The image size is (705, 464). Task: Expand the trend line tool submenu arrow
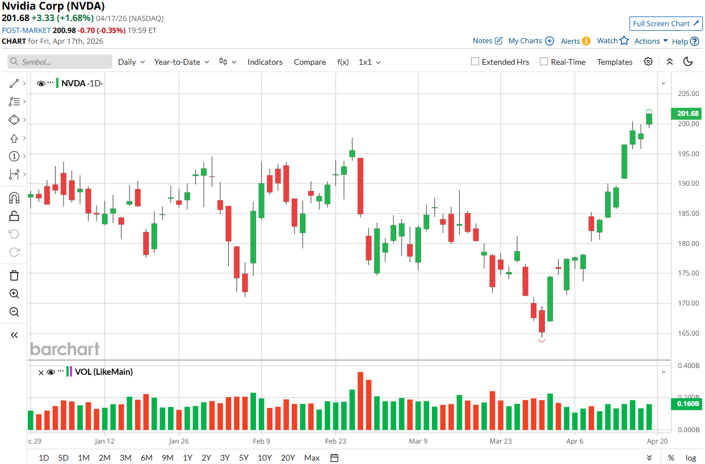coord(24,83)
